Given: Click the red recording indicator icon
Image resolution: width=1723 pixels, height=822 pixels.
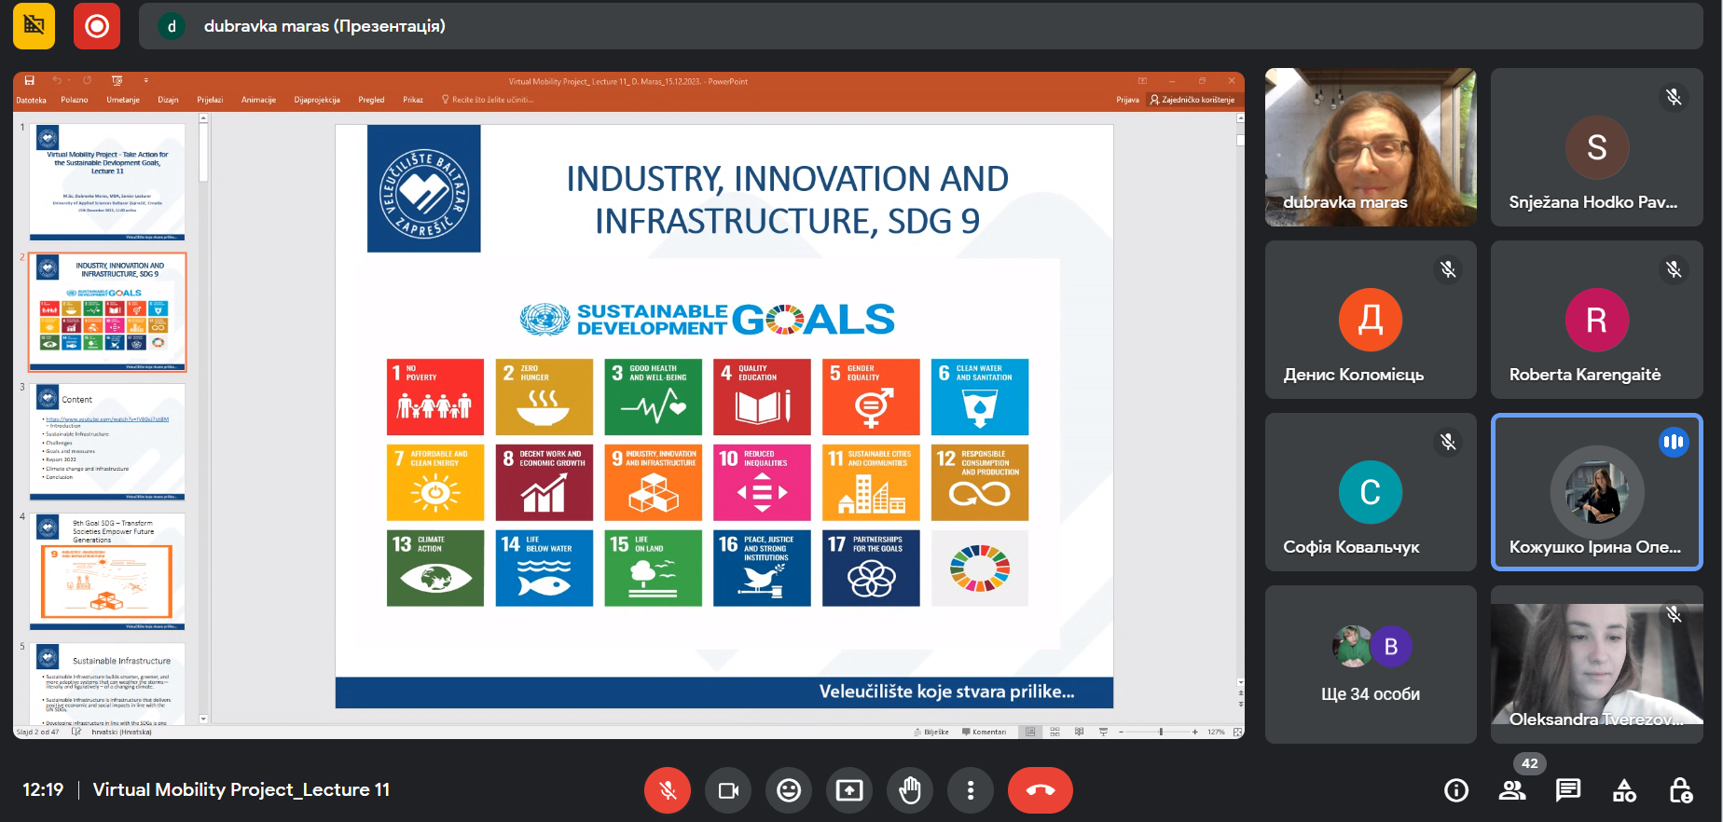Looking at the screenshot, I should click(x=97, y=26).
